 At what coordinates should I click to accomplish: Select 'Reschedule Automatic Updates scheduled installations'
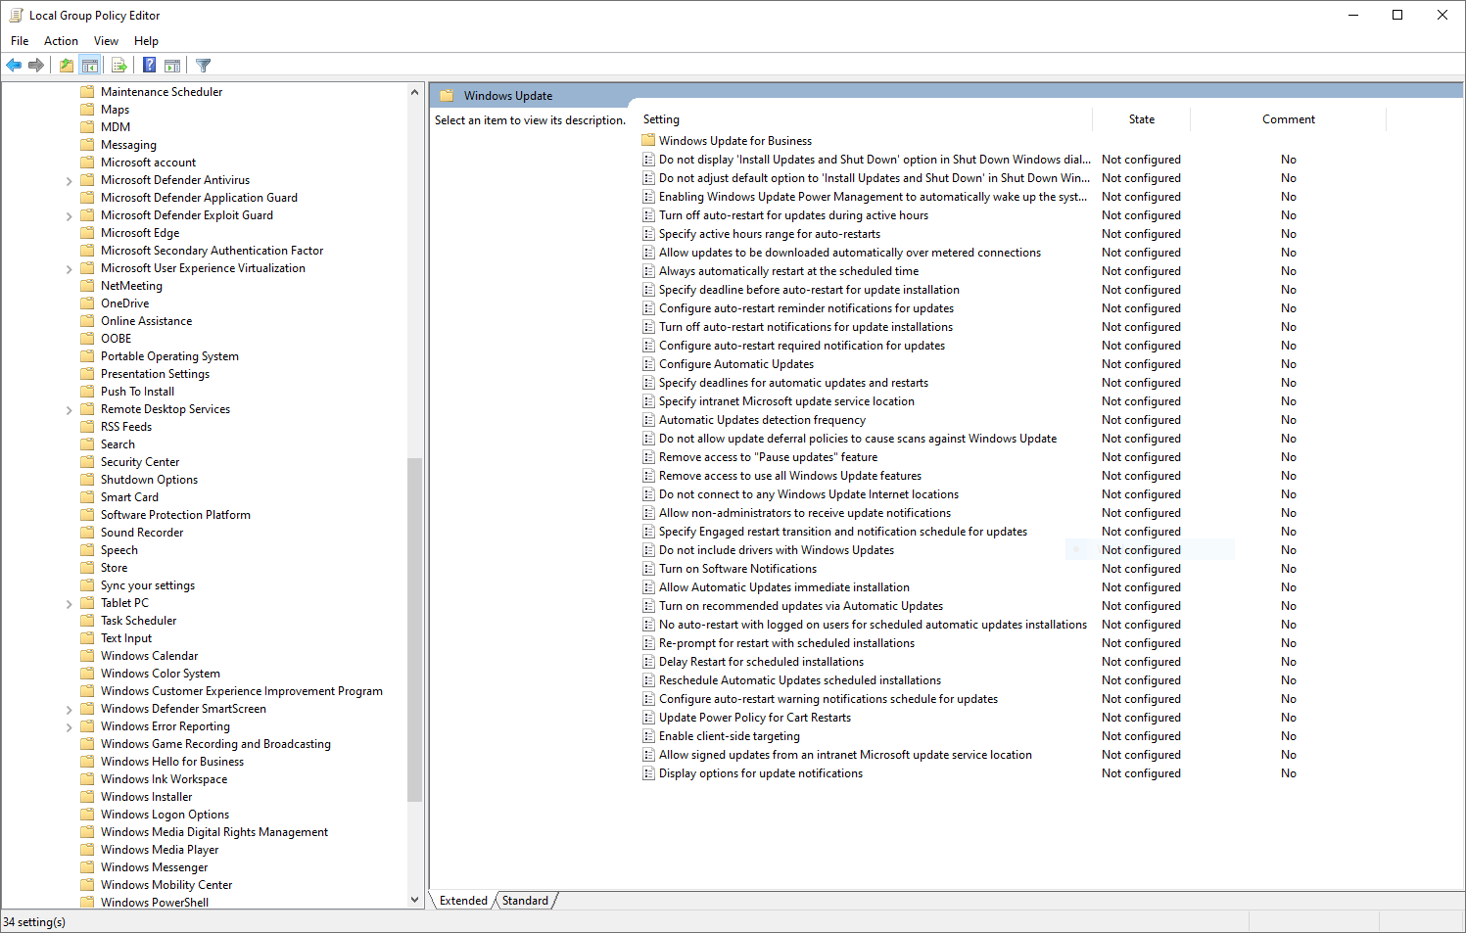click(x=800, y=680)
